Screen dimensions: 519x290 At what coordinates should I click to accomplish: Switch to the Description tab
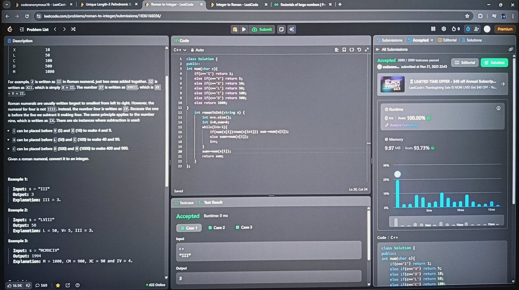click(20, 41)
